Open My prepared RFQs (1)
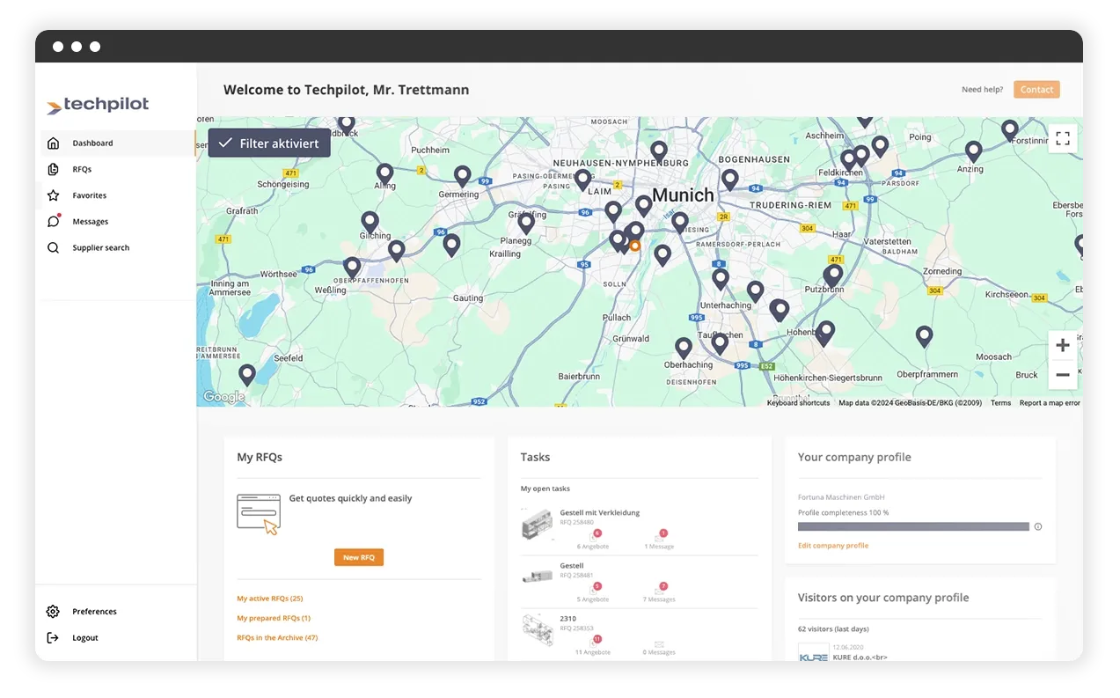The image size is (1120, 698). pyautogui.click(x=274, y=618)
